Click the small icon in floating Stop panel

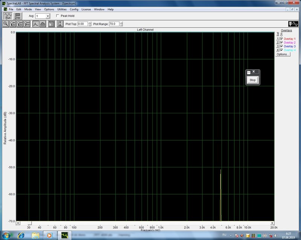click(249, 72)
